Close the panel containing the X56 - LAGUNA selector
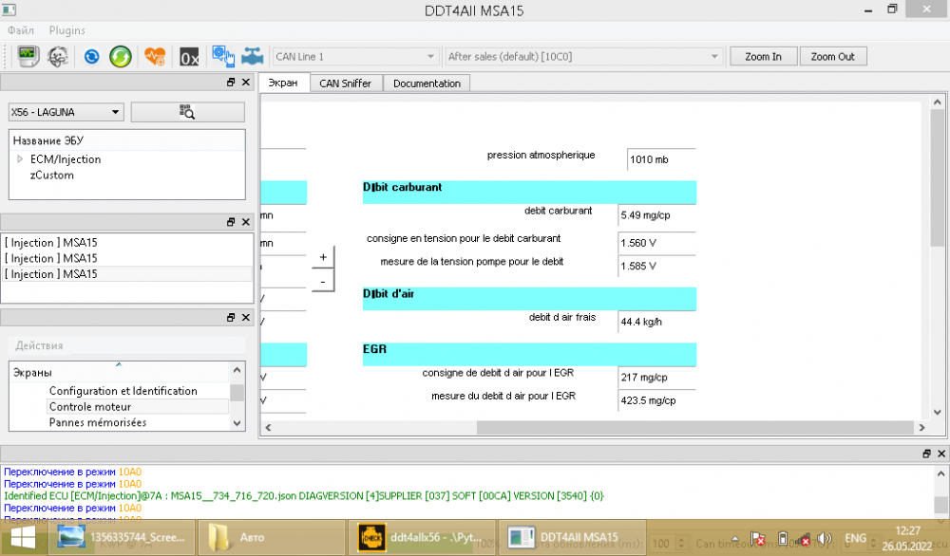This screenshot has width=950, height=556. tap(245, 83)
